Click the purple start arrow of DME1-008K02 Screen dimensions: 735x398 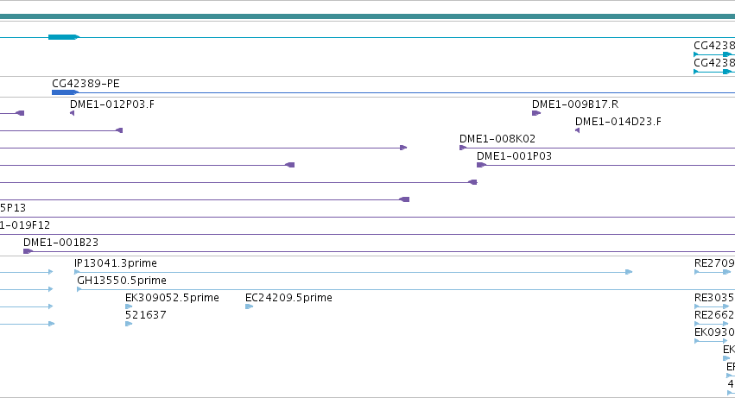coord(463,148)
